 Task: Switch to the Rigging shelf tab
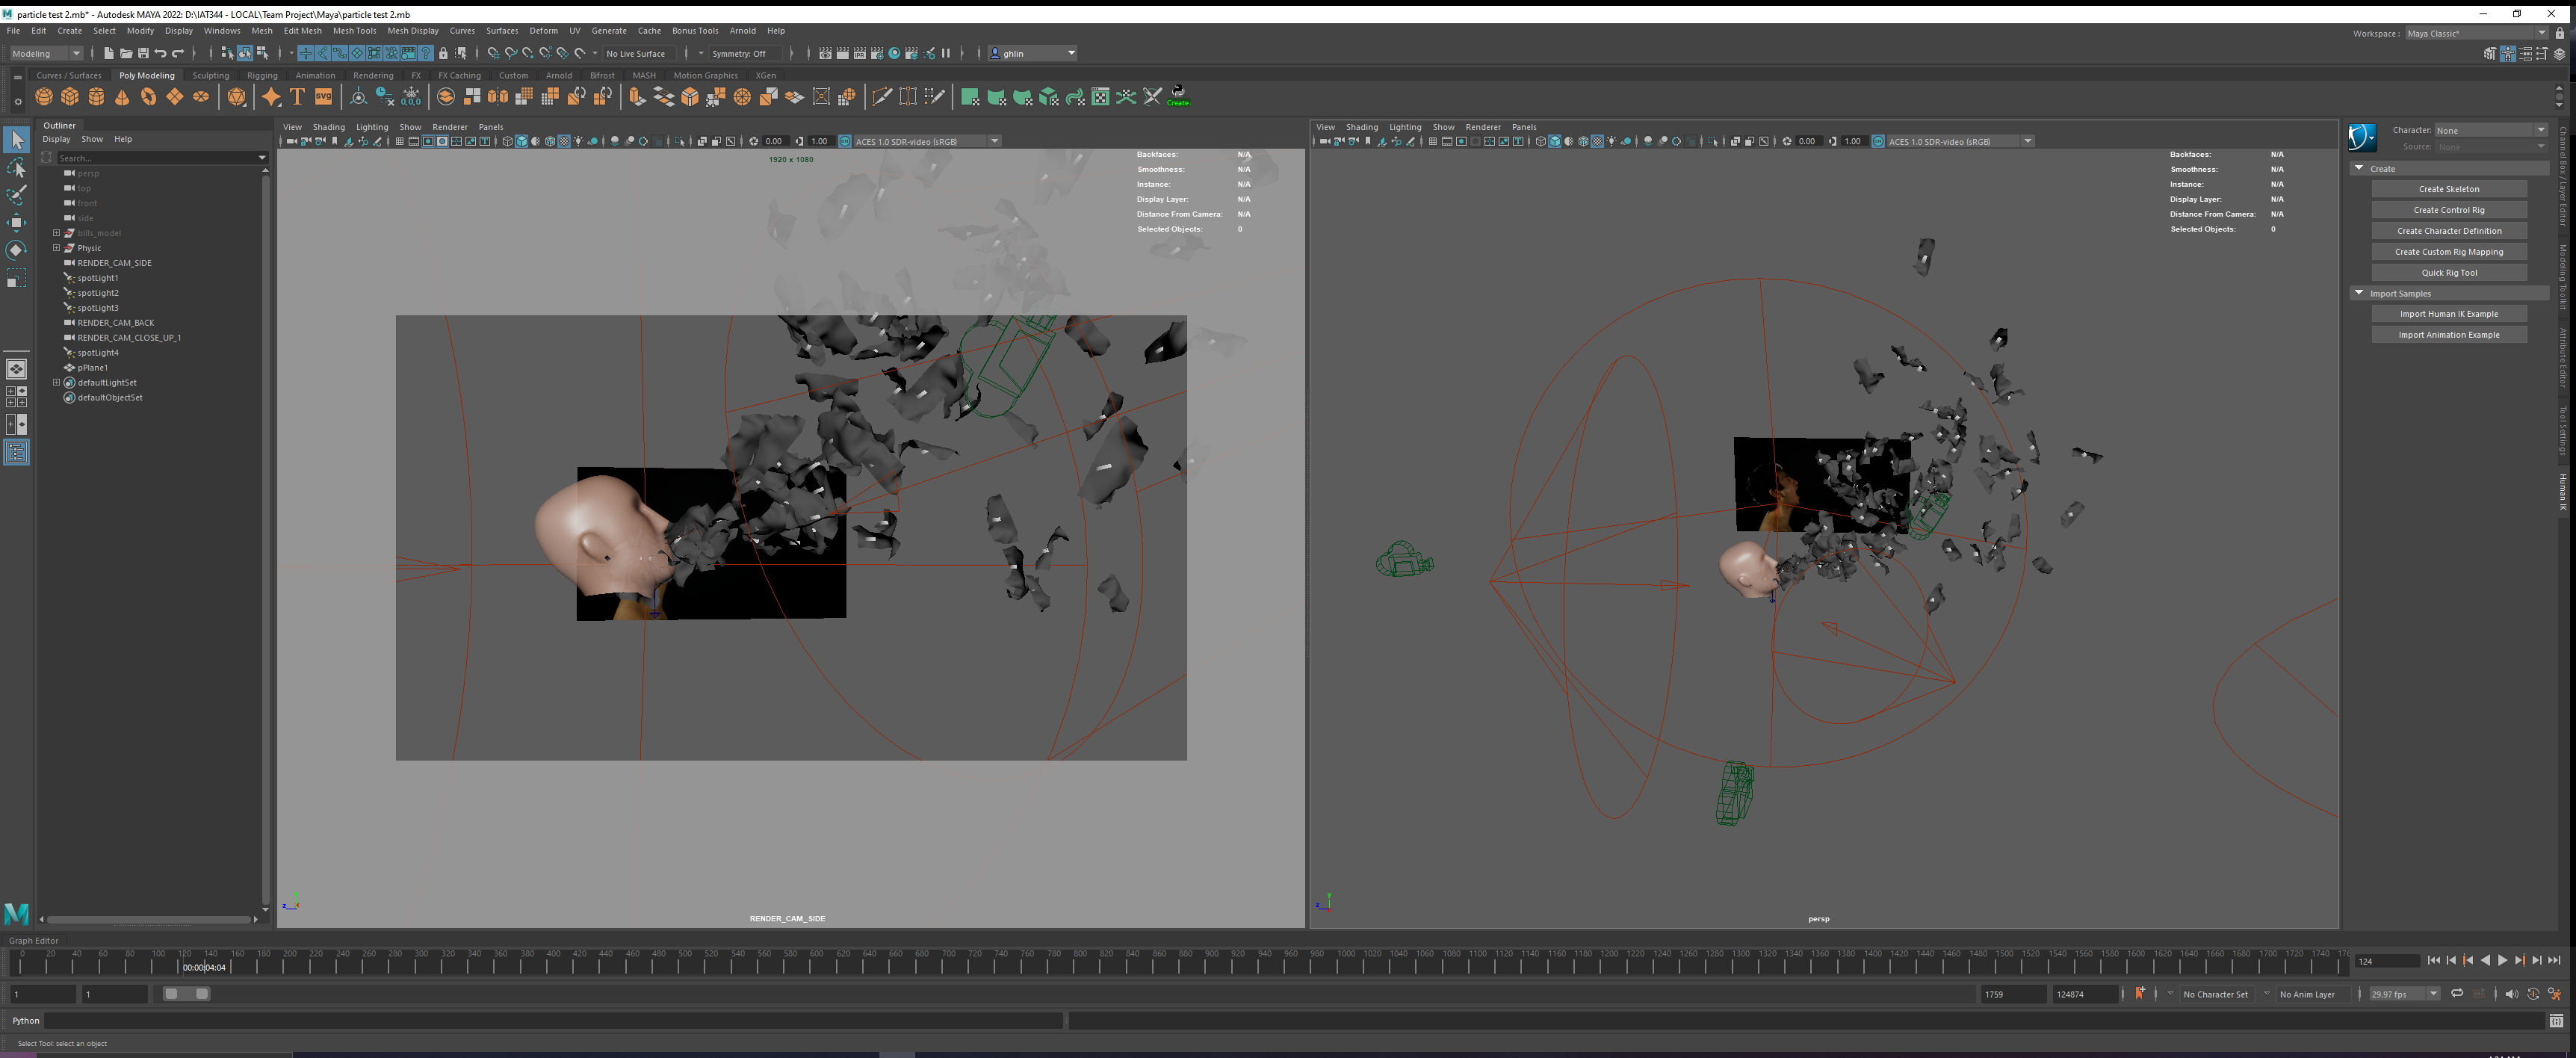[262, 75]
